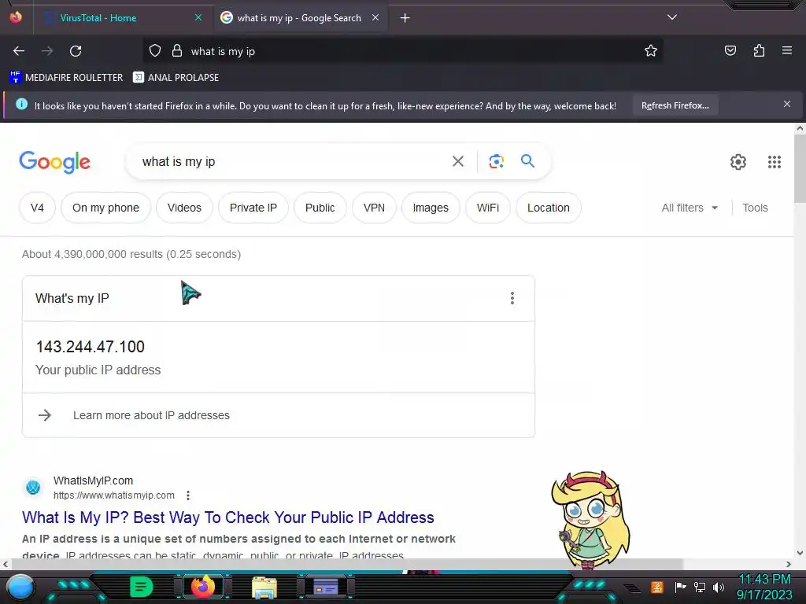Click the vertical page scrollbar thumb

800,168
